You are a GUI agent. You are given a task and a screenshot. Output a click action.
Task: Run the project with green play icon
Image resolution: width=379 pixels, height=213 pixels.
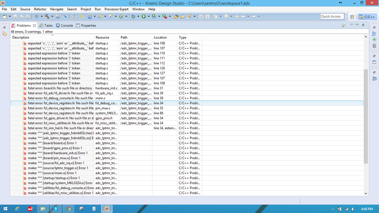tap(144, 16)
